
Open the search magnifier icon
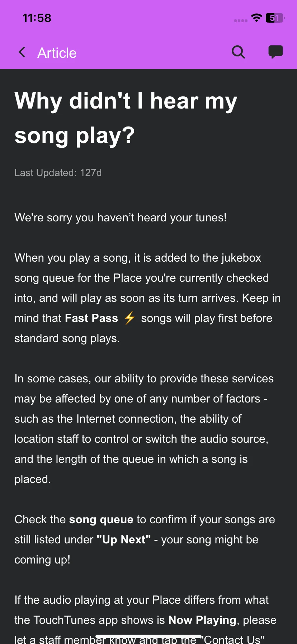pyautogui.click(x=238, y=52)
